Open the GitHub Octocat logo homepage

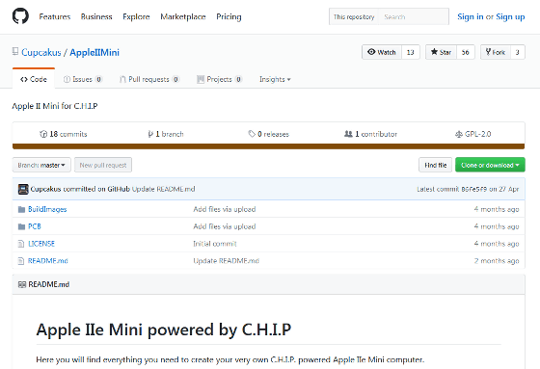(20, 16)
